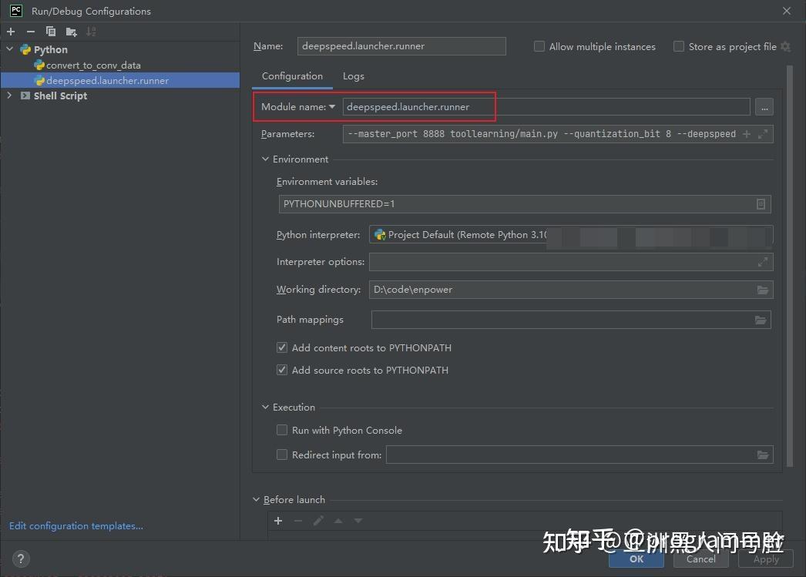Add a new run configuration

point(10,31)
